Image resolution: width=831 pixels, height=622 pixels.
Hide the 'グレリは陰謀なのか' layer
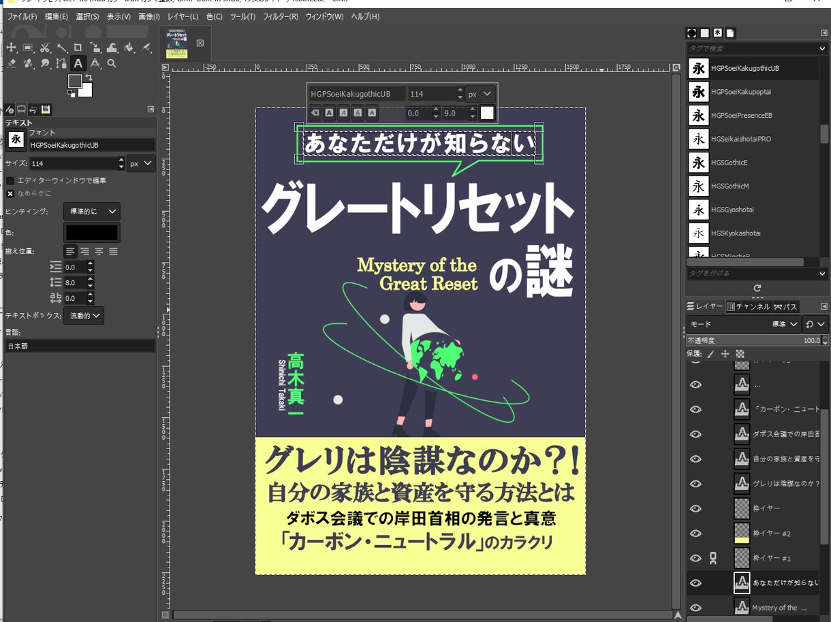tap(695, 483)
